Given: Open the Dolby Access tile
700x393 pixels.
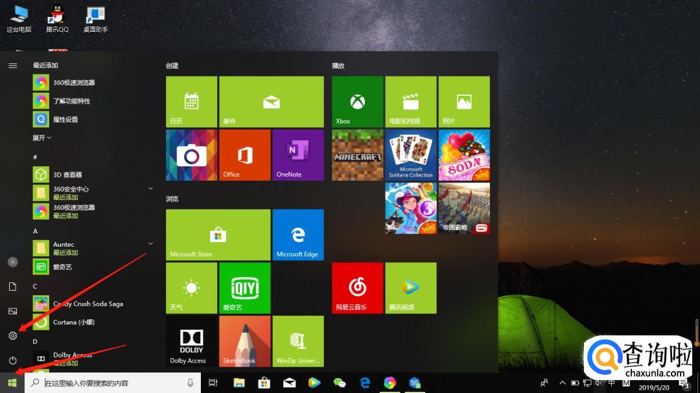Looking at the screenshot, I should pyautogui.click(x=191, y=341).
